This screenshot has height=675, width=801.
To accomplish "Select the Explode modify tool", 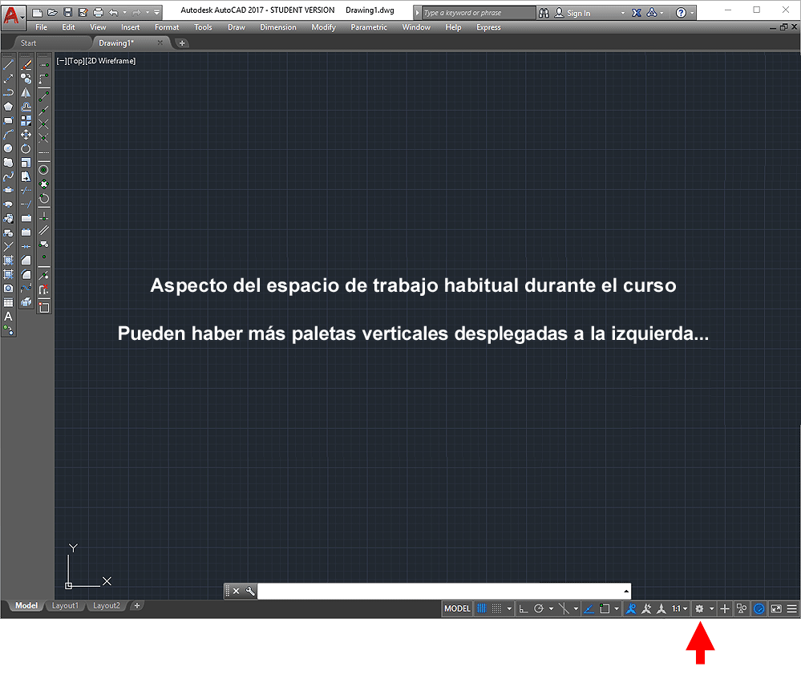I will pos(26,302).
